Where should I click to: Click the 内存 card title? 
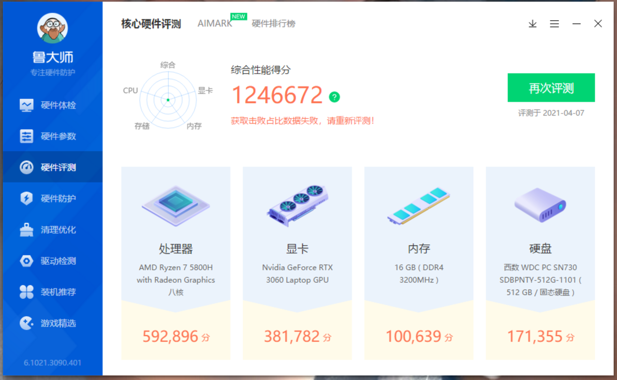pyautogui.click(x=419, y=249)
